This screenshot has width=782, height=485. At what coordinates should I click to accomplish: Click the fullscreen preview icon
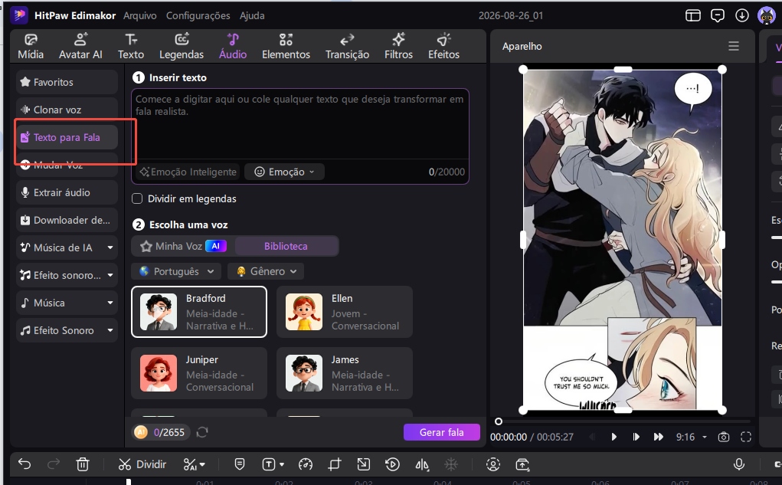tap(746, 437)
